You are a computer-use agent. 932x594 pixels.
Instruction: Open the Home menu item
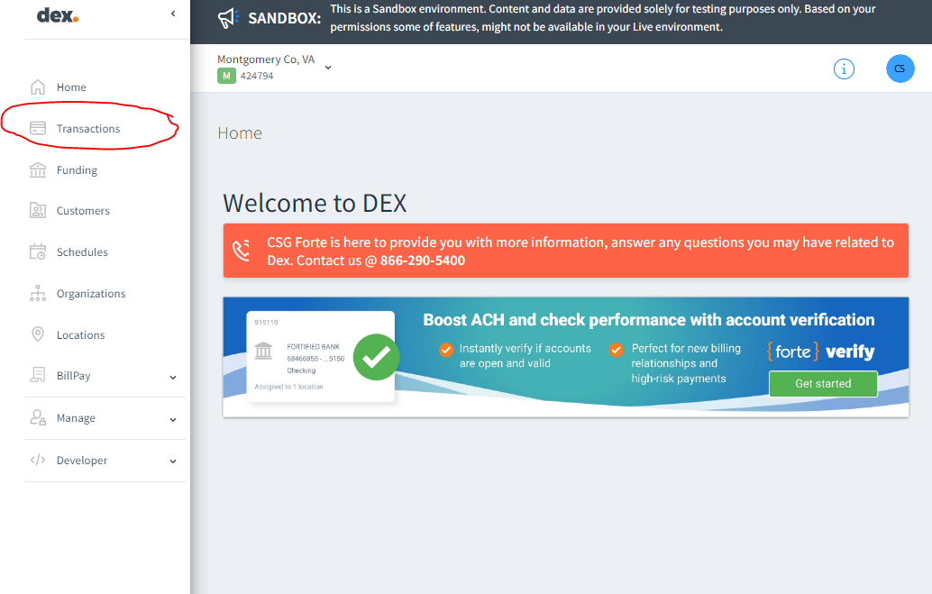[x=71, y=87]
